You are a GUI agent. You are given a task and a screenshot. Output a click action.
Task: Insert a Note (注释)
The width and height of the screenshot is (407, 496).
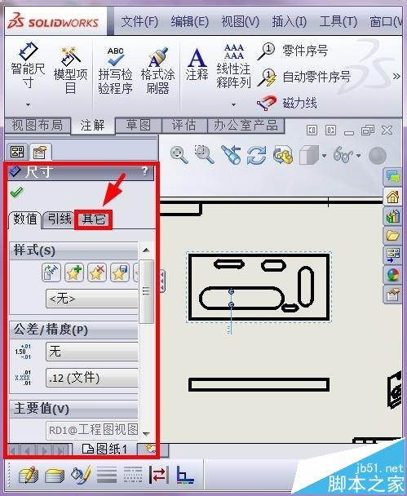(197, 64)
